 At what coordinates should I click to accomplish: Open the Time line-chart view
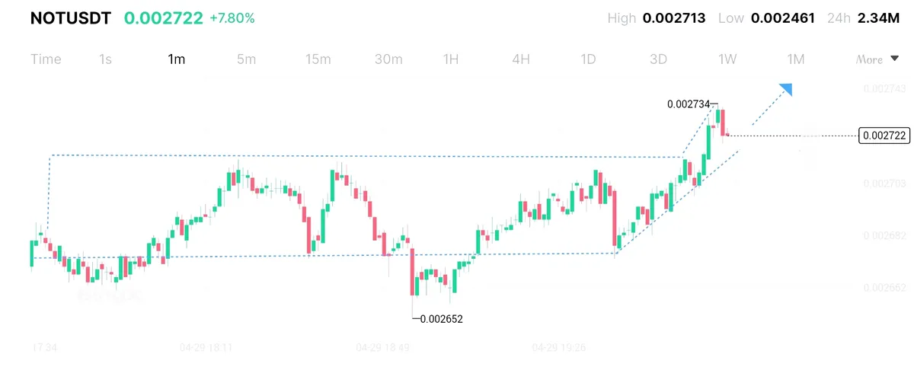46,59
